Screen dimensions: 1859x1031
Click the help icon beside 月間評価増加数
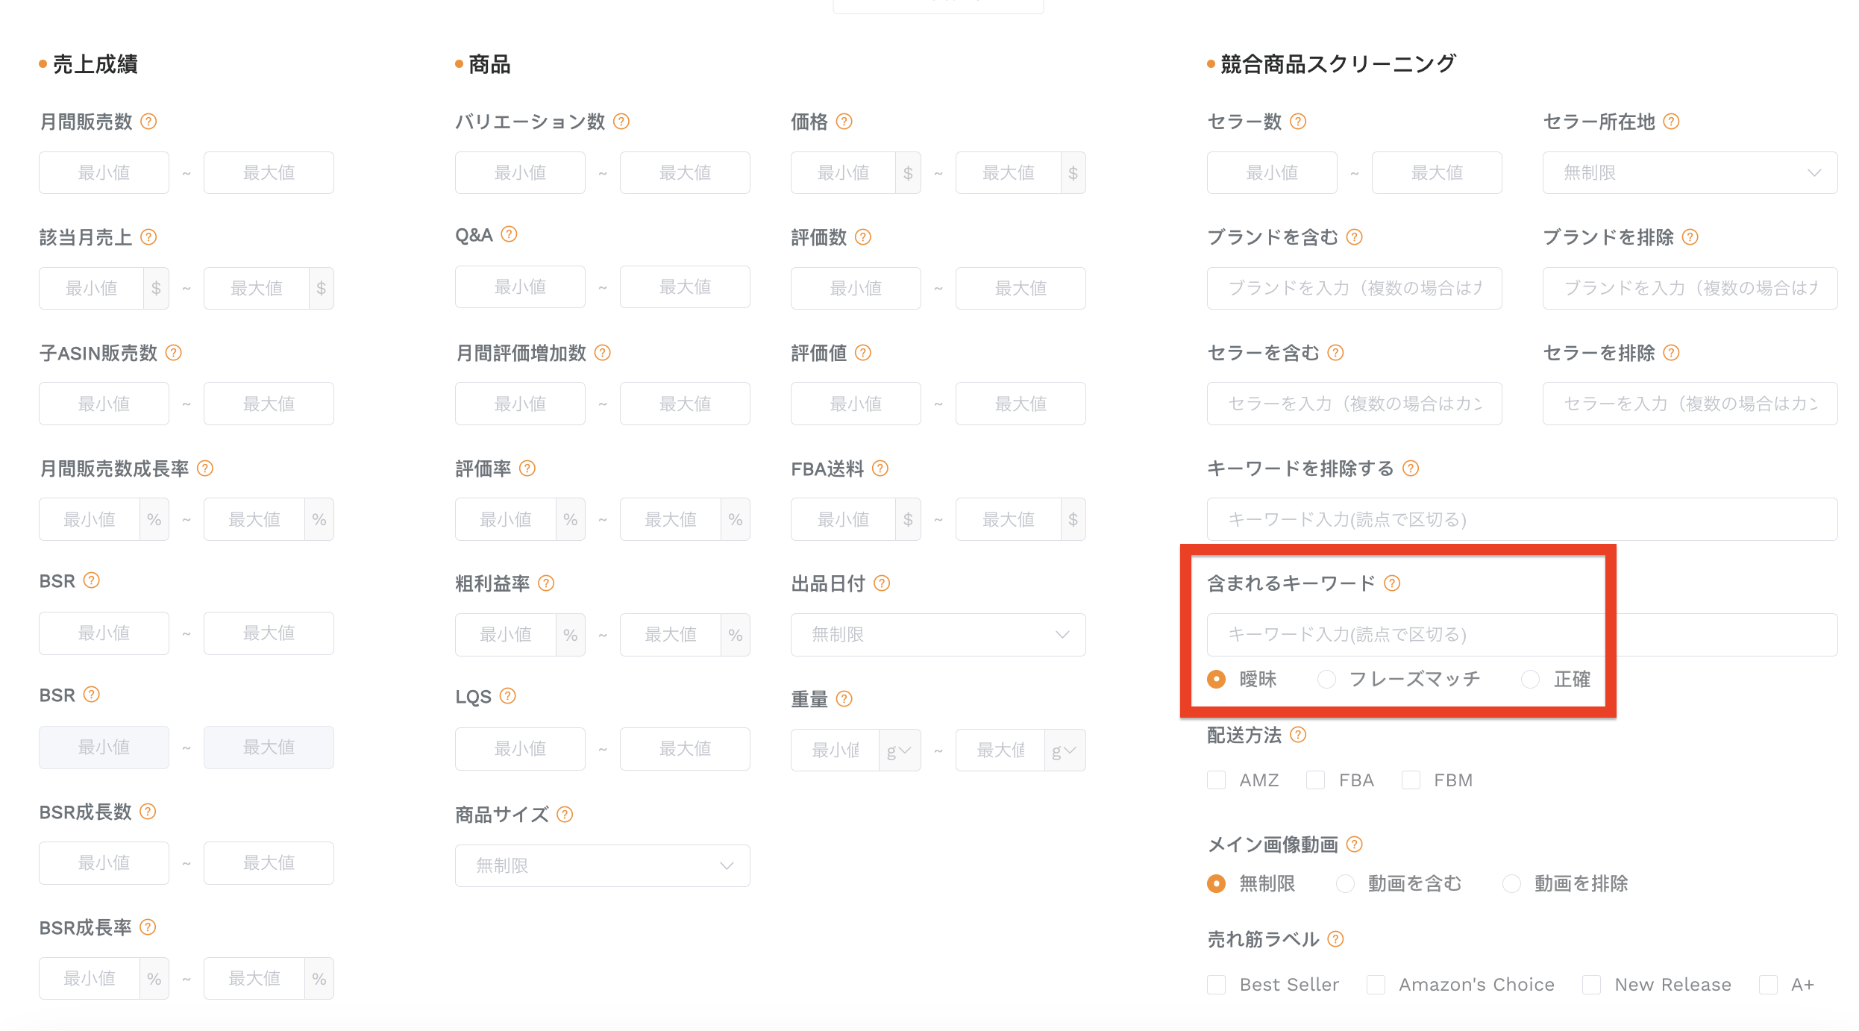pos(602,352)
